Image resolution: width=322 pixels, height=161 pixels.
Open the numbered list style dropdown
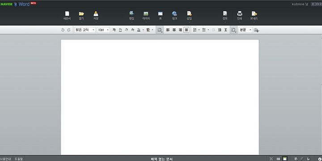click(x=199, y=30)
